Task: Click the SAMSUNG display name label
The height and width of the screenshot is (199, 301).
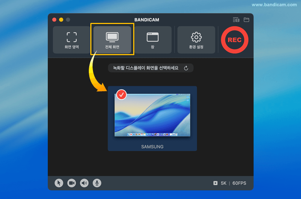Action: click(152, 147)
